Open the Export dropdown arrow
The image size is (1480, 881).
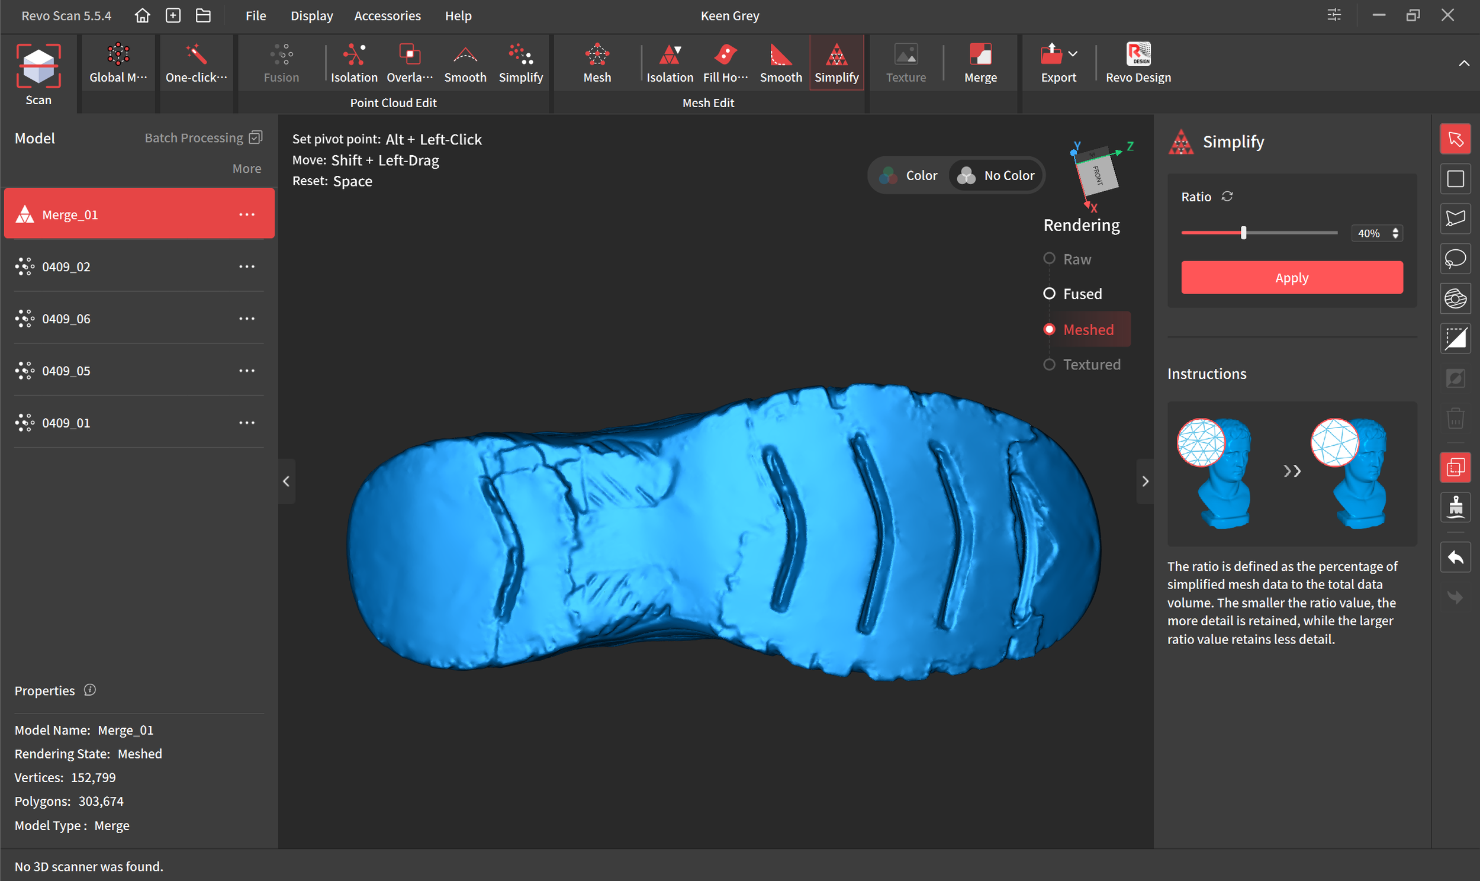(1072, 54)
